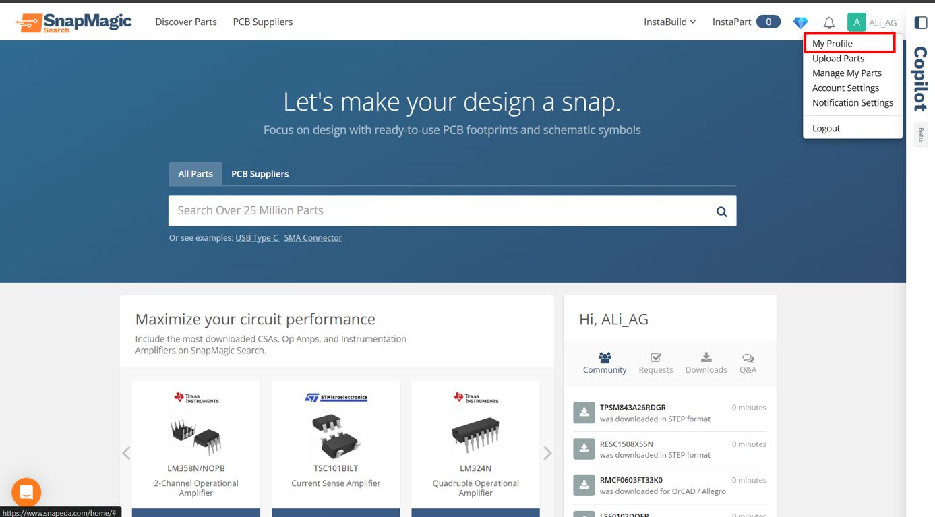
Task: Click the SnapMagic Search logo
Action: click(73, 22)
